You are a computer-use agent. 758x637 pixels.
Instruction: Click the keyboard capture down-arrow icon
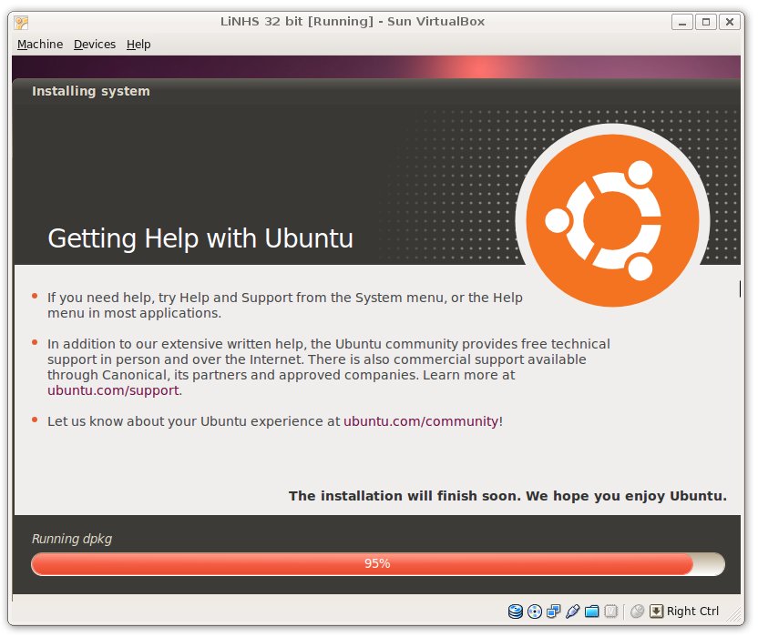pos(656,612)
